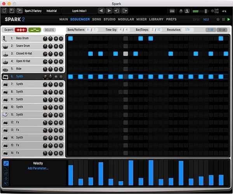The width and height of the screenshot is (233, 194).
Task: Change the Pattern number 1 beside Bank A
Action: point(95,30)
